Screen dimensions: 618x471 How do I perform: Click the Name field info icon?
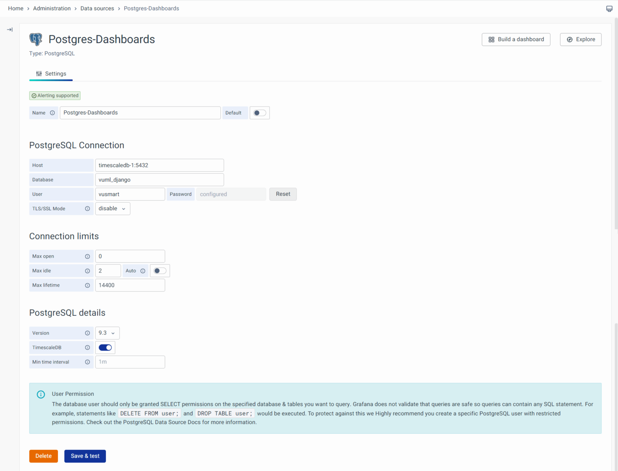click(52, 113)
